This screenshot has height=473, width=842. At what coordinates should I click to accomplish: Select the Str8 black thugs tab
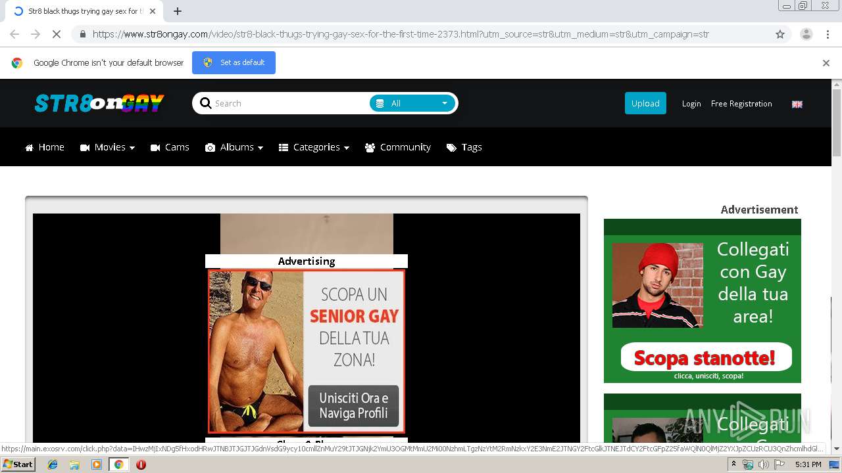tap(84, 11)
